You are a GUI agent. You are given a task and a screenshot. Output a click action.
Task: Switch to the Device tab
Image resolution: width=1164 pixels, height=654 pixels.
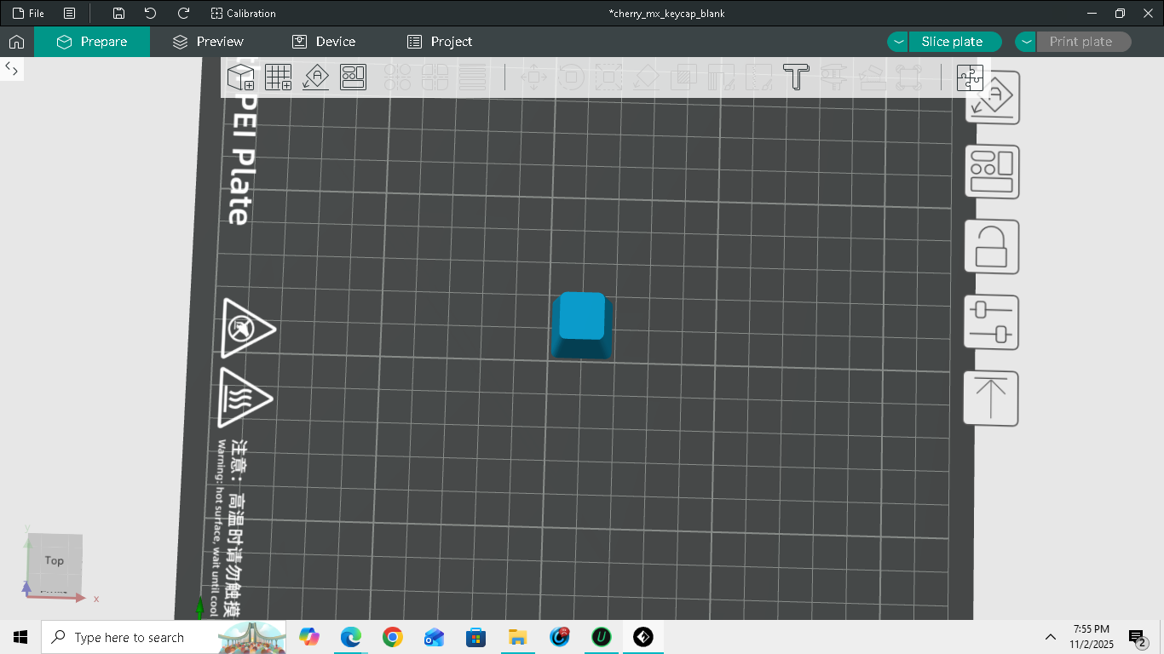324,42
